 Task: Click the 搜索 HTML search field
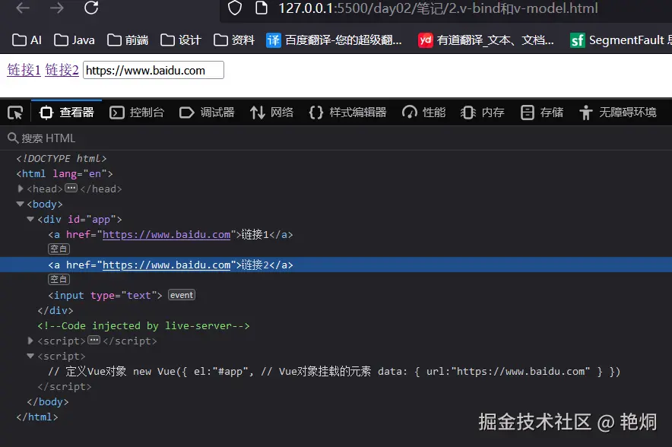click(336, 138)
